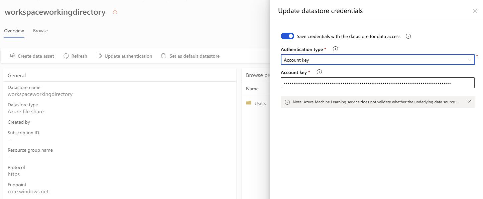Screen dimensions: 483x199
Task: Select the Azure file share value
Action: click(26, 112)
